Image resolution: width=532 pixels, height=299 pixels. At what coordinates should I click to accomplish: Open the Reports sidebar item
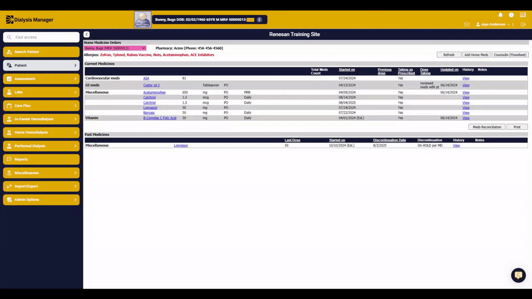(41, 159)
